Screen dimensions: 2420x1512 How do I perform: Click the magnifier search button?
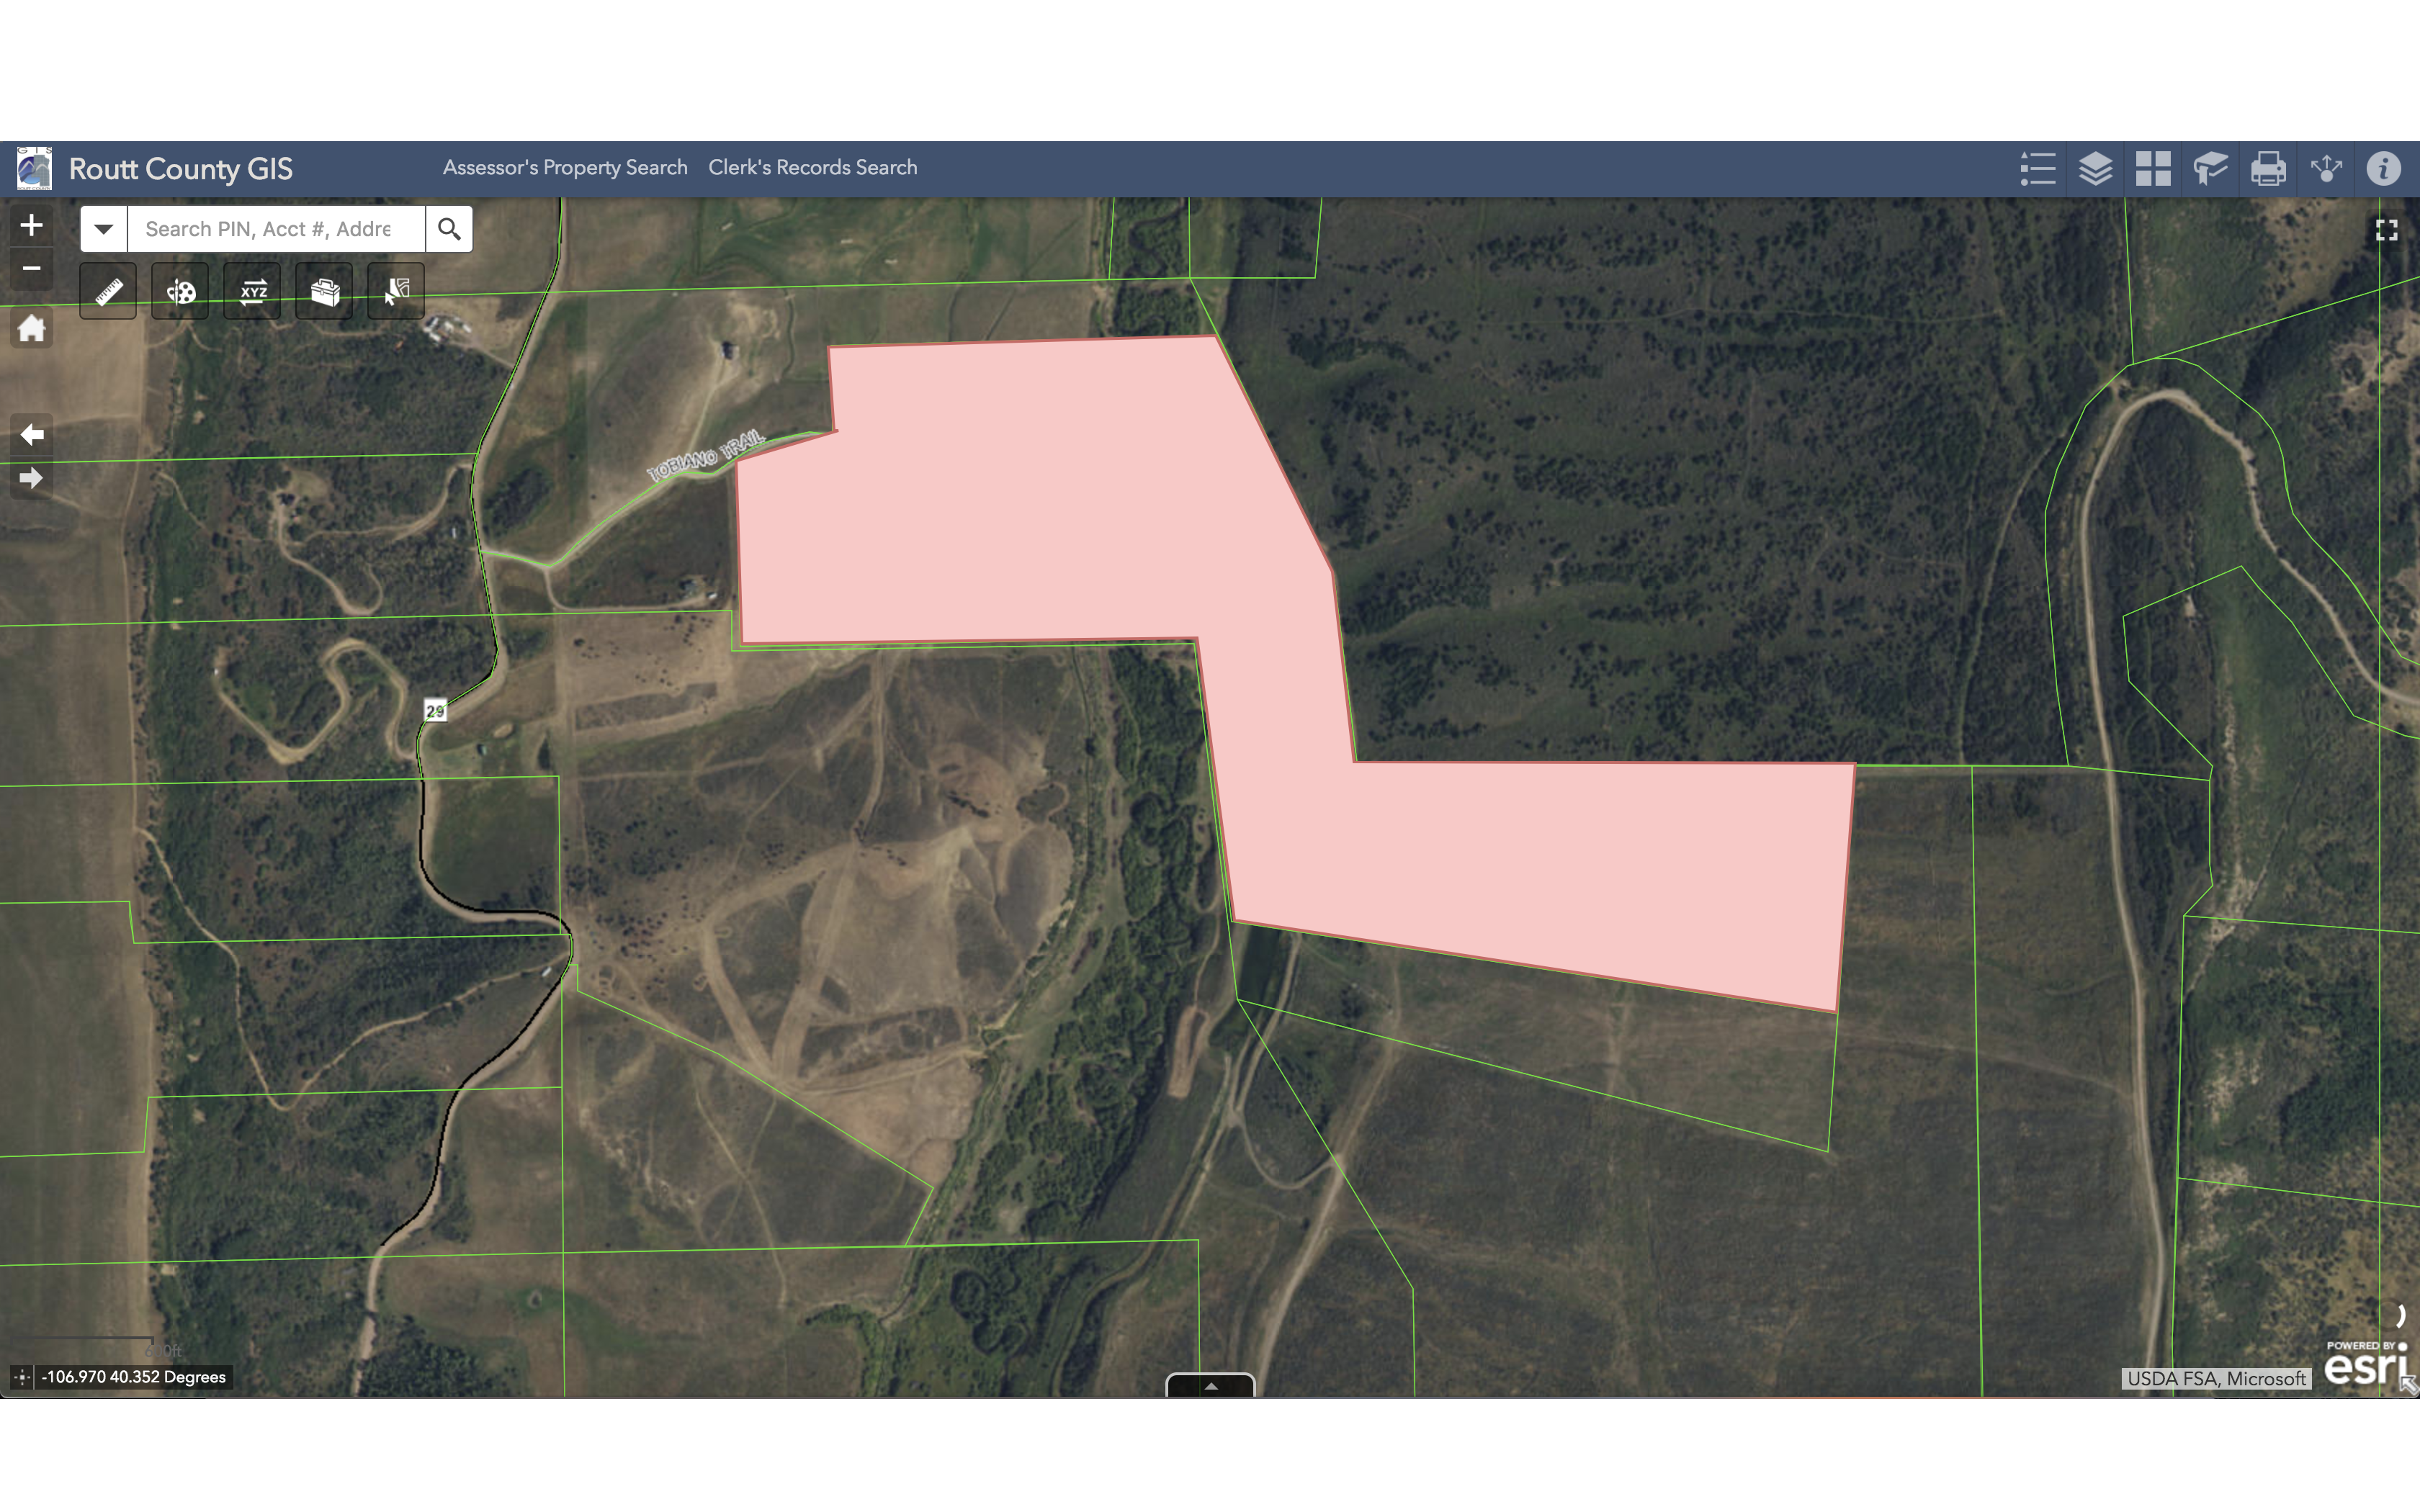point(449,229)
